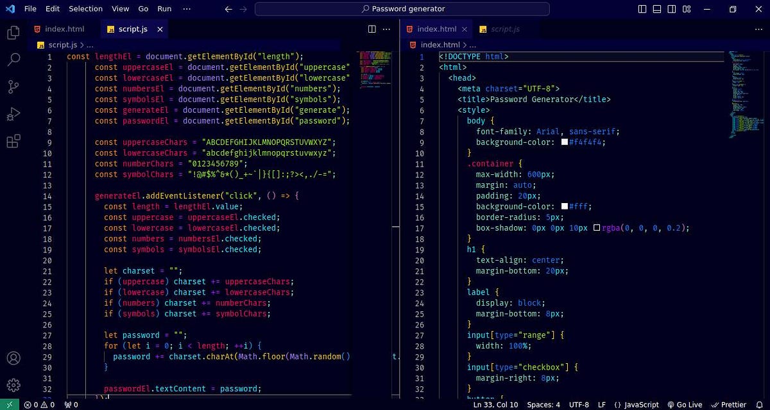This screenshot has height=410, width=770.
Task: Open the Search view in the Activity Bar
Action: [13, 60]
